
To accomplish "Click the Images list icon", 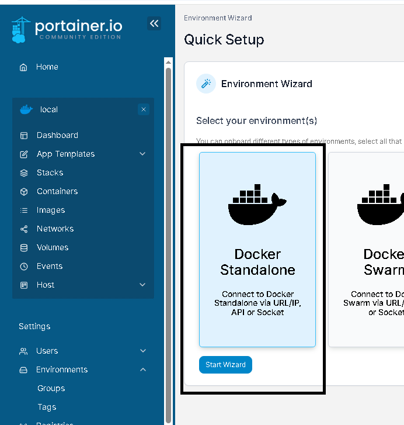I will point(24,210).
